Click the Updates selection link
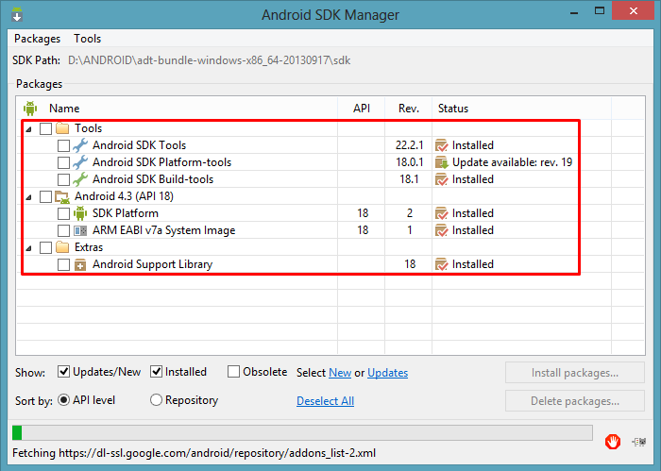The width and height of the screenshot is (661, 471). [387, 373]
